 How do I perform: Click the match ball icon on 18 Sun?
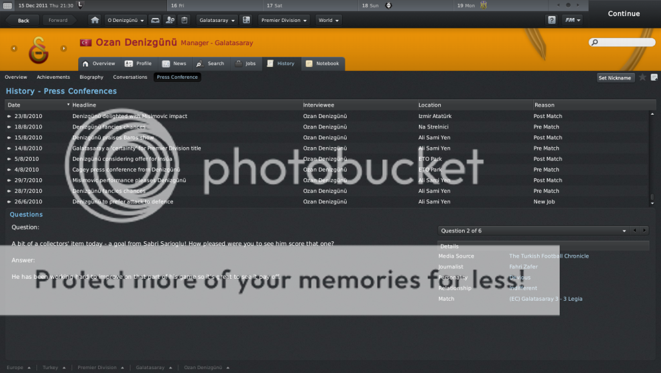(x=389, y=5)
